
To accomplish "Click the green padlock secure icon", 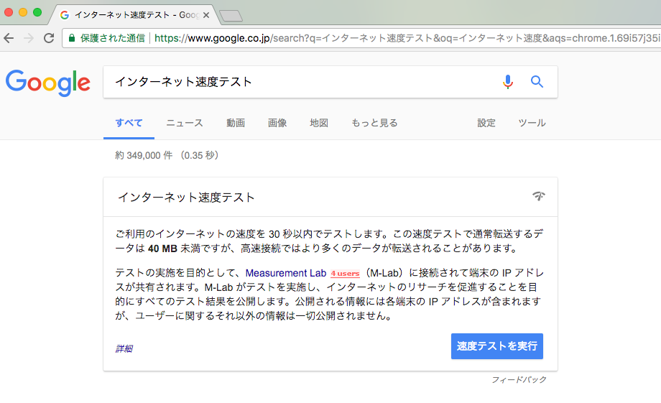I will (72, 38).
